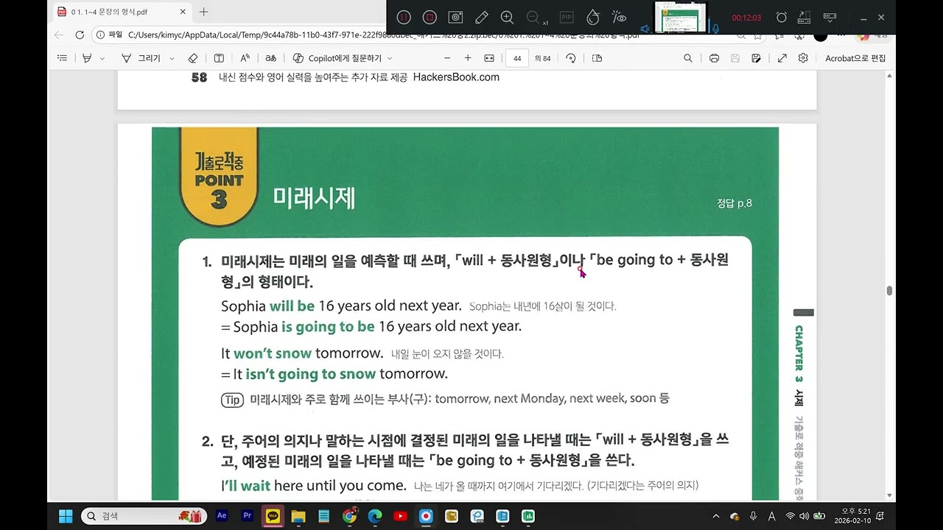Click the fit to width icon
Image resolution: width=943 pixels, height=530 pixels.
[488, 58]
